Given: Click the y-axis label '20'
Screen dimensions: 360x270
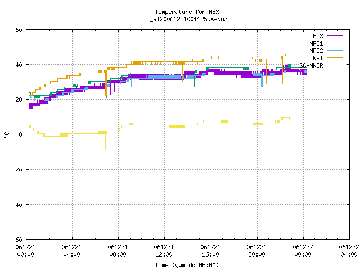Looking at the screenshot, I should point(19,100).
